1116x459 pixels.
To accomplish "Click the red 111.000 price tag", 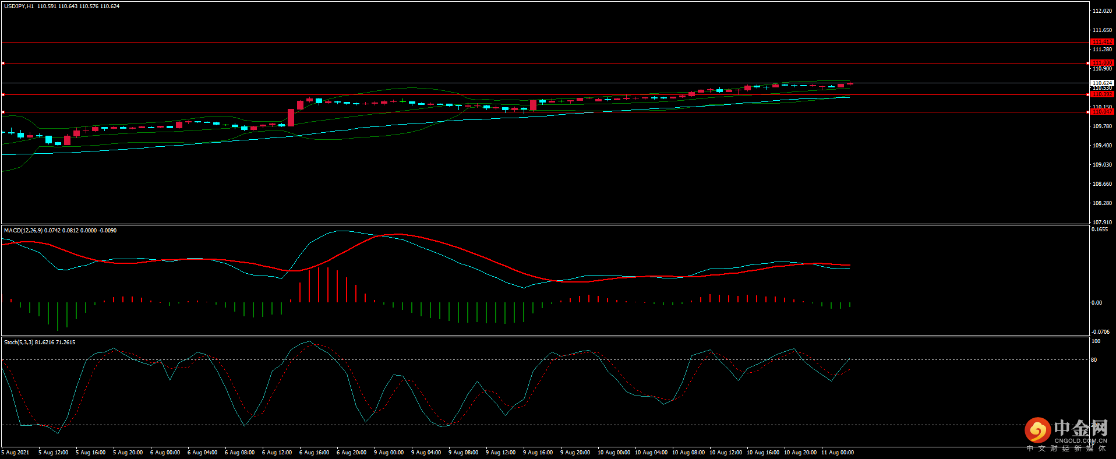I will (x=1102, y=63).
